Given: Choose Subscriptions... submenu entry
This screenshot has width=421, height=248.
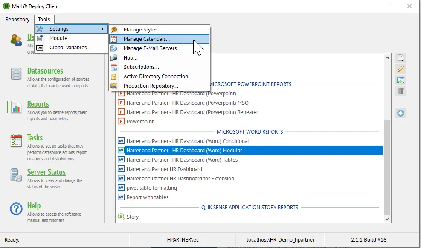Looking at the screenshot, I should point(159,67).
